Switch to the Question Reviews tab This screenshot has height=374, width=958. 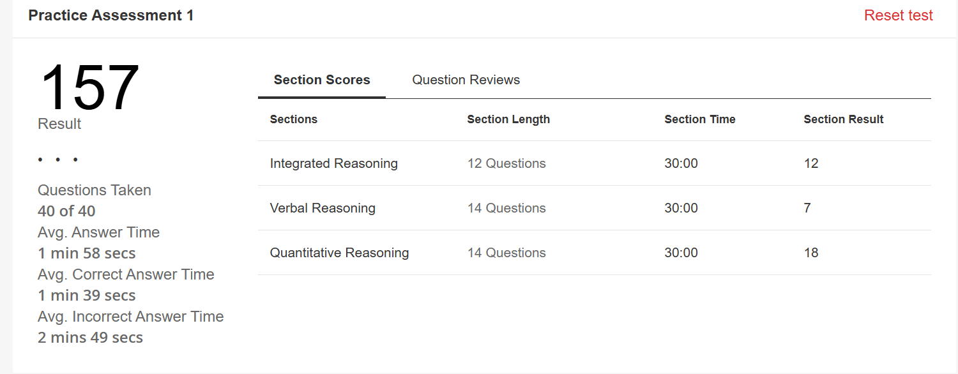(x=466, y=80)
